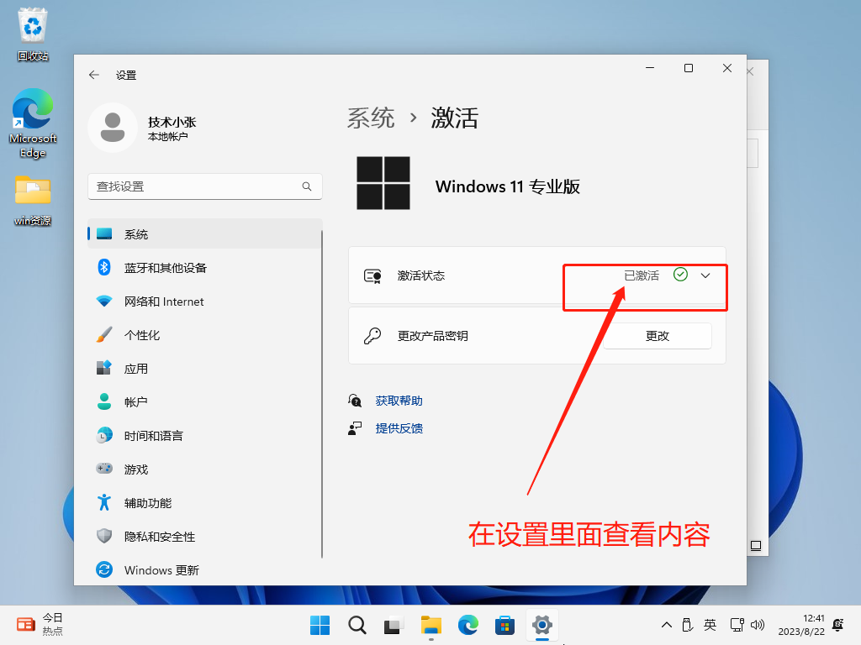Open the 获取帮助 link
861x645 pixels.
coord(399,401)
